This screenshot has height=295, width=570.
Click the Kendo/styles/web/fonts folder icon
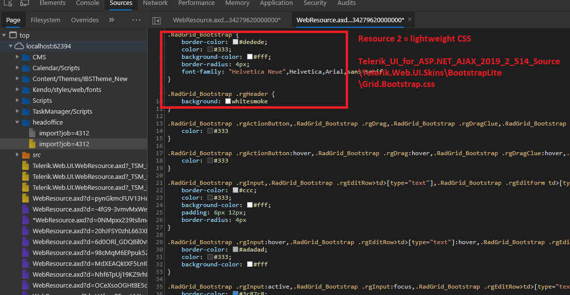pyautogui.click(x=26, y=89)
